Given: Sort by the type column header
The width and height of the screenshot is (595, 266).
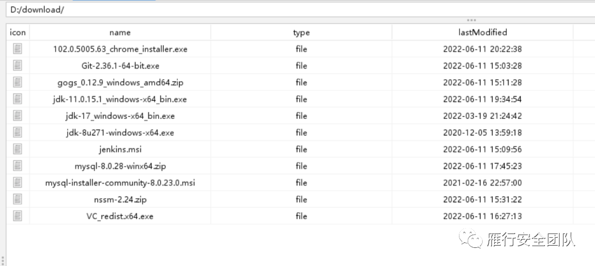Looking at the screenshot, I should [x=301, y=32].
